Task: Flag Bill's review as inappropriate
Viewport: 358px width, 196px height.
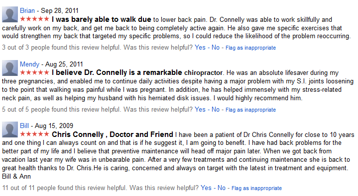Action: coord(256,188)
